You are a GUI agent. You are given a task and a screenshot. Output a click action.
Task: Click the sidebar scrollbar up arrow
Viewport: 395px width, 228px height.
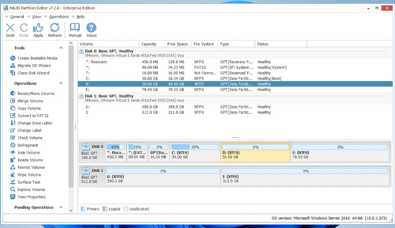click(x=71, y=43)
